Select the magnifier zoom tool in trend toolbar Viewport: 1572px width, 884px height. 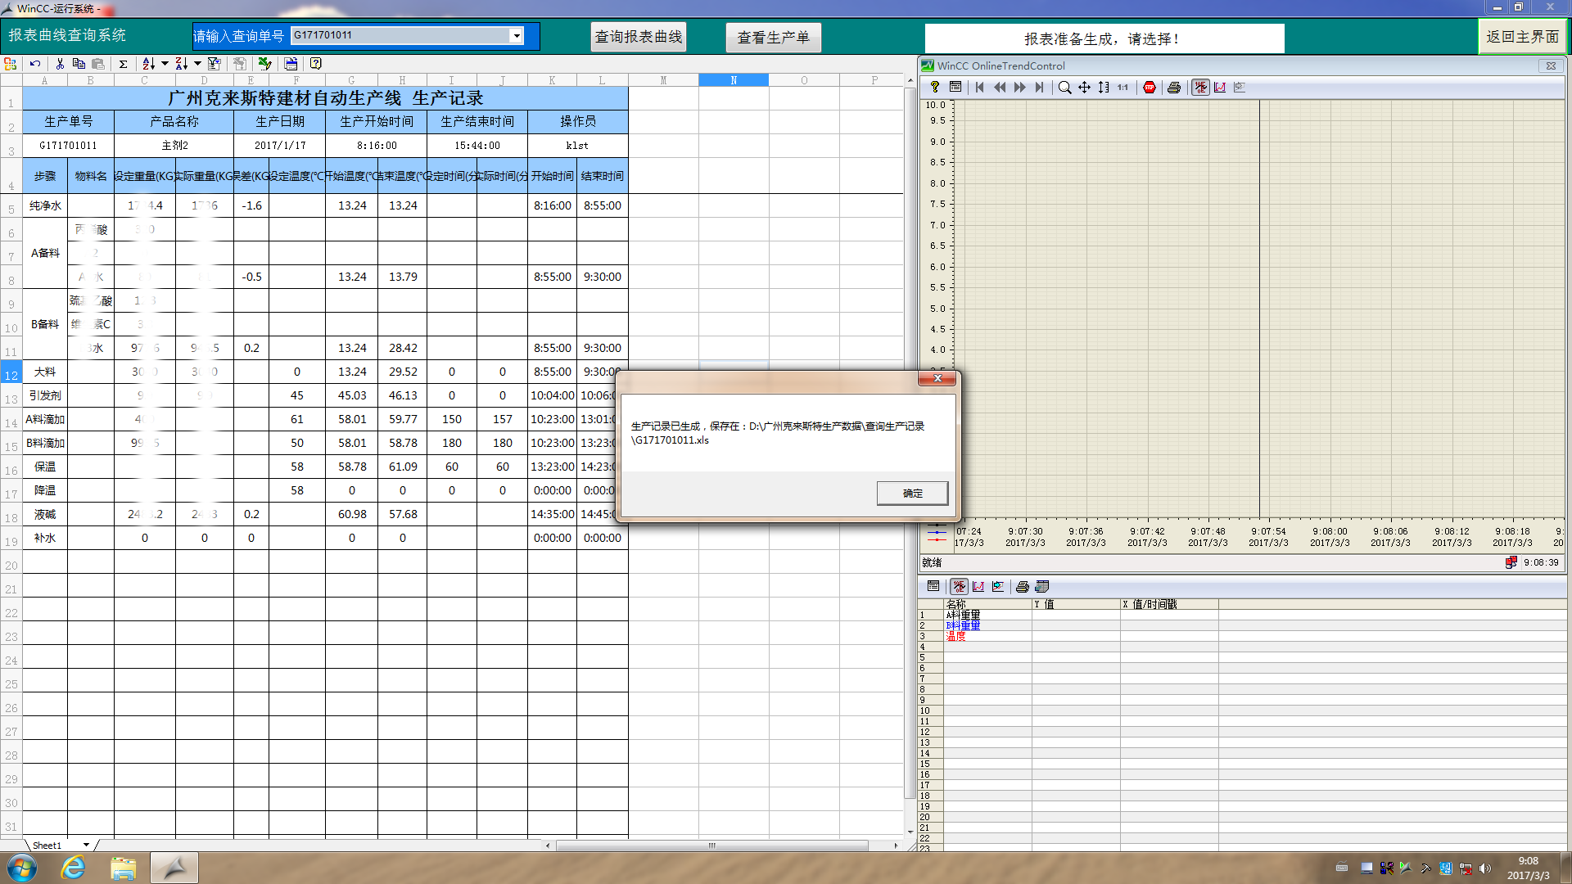pyautogui.click(x=1064, y=88)
